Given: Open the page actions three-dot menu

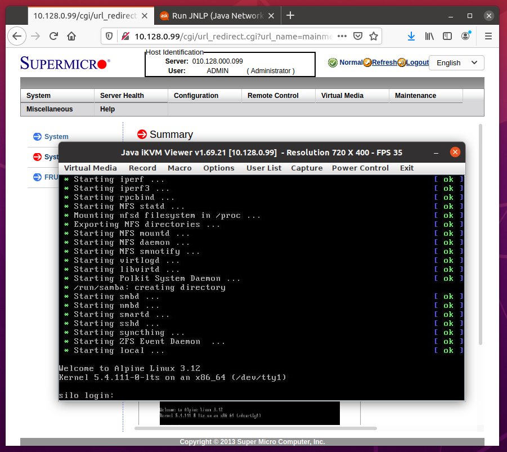Looking at the screenshot, I should click(x=342, y=36).
